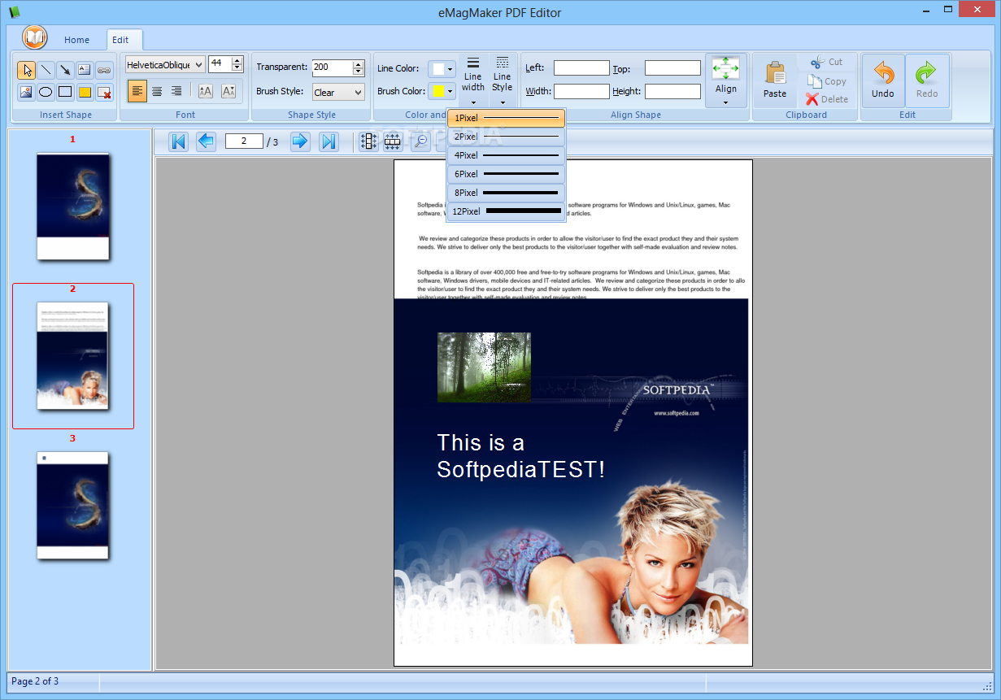Click the 'This is a SoftpediaTEST!' text on page

[x=520, y=455]
